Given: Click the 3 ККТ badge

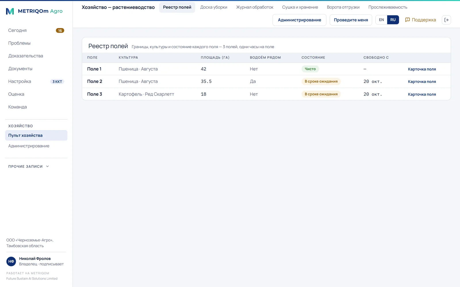Looking at the screenshot, I should [57, 82].
